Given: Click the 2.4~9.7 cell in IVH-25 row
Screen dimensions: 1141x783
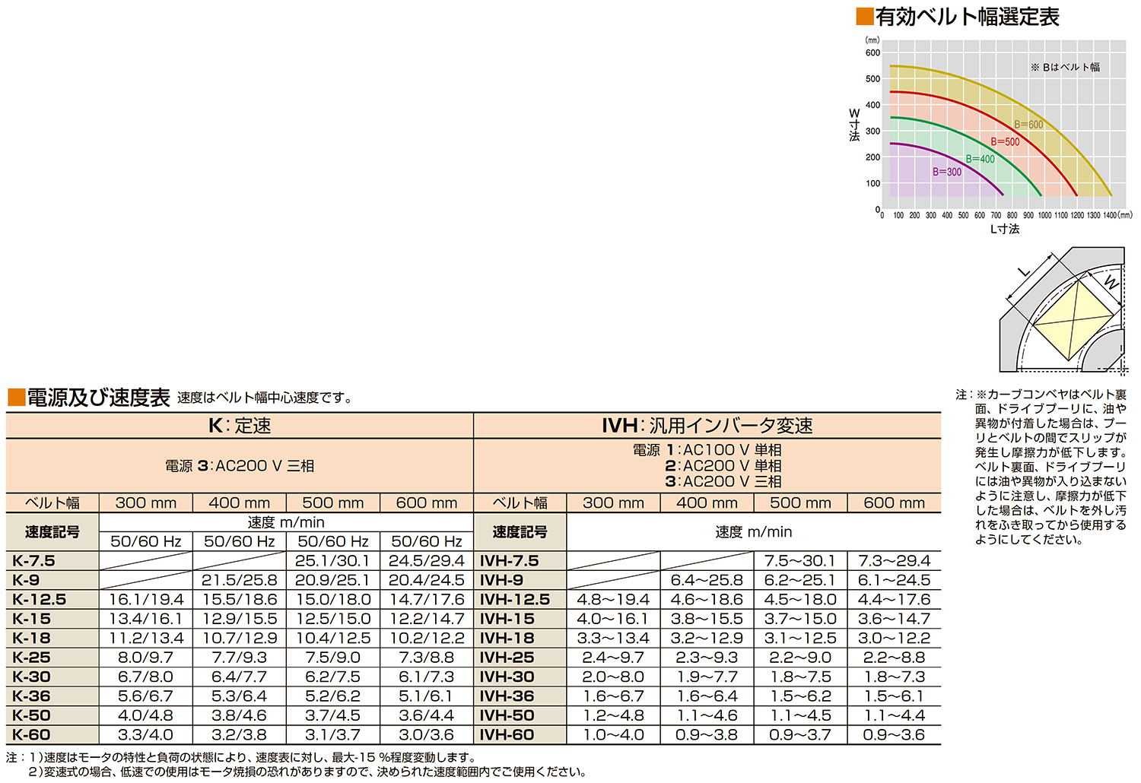Looking at the screenshot, I should pos(613,658).
